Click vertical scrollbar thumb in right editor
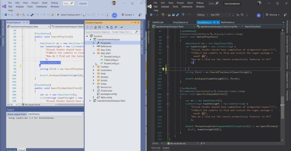The image size is (291, 151). click(x=282, y=108)
